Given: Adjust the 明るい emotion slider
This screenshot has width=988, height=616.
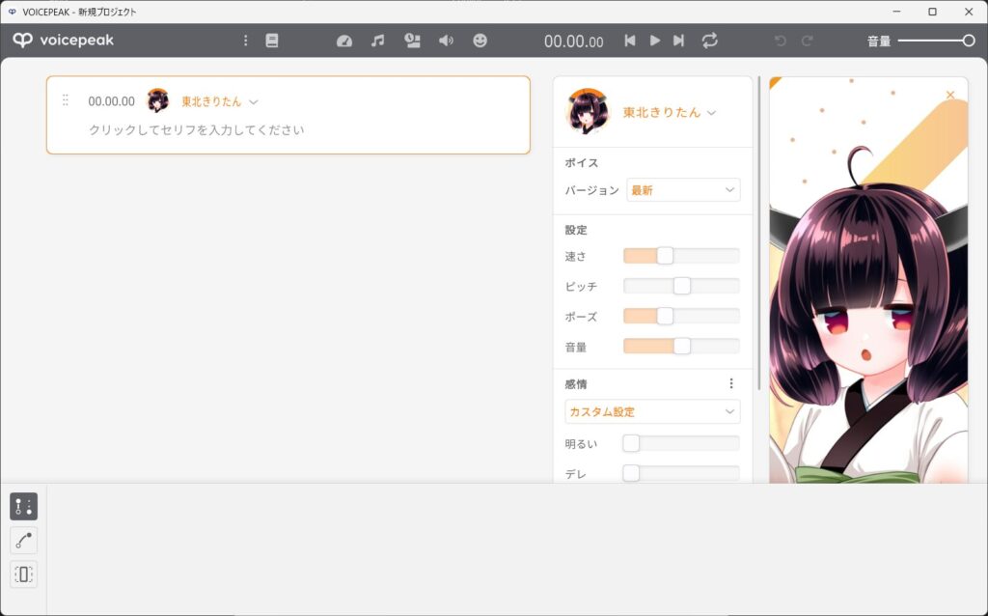Looking at the screenshot, I should 681,443.
